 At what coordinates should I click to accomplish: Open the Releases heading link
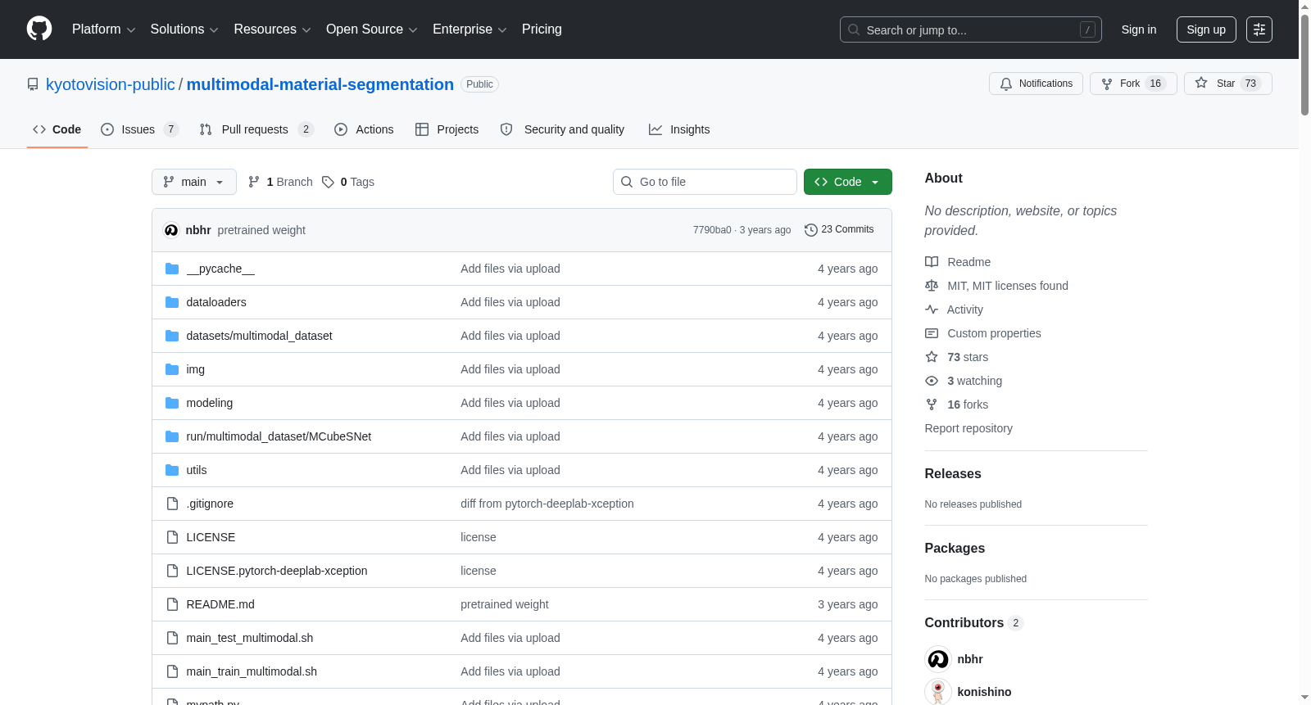[x=953, y=473]
